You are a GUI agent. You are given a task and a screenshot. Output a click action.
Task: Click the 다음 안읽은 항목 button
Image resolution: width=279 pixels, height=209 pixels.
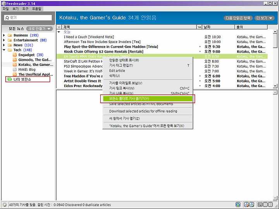click(x=238, y=18)
